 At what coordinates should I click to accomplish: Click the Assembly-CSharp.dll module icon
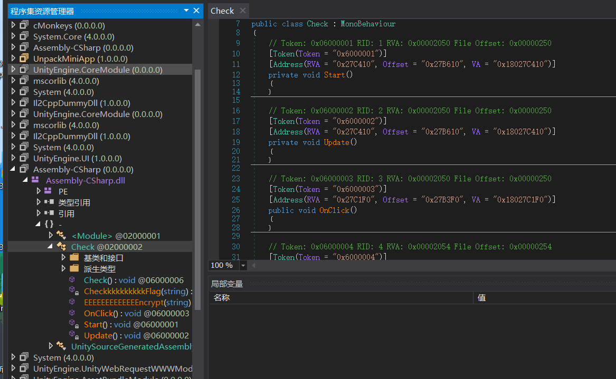[35, 180]
